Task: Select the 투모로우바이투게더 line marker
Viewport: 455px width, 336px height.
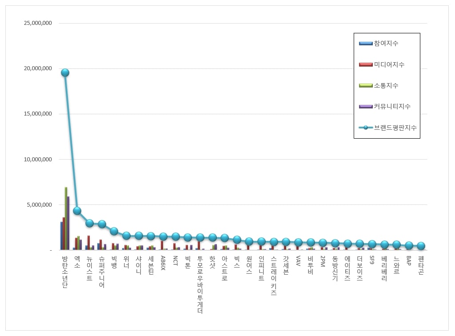Action: click(200, 237)
